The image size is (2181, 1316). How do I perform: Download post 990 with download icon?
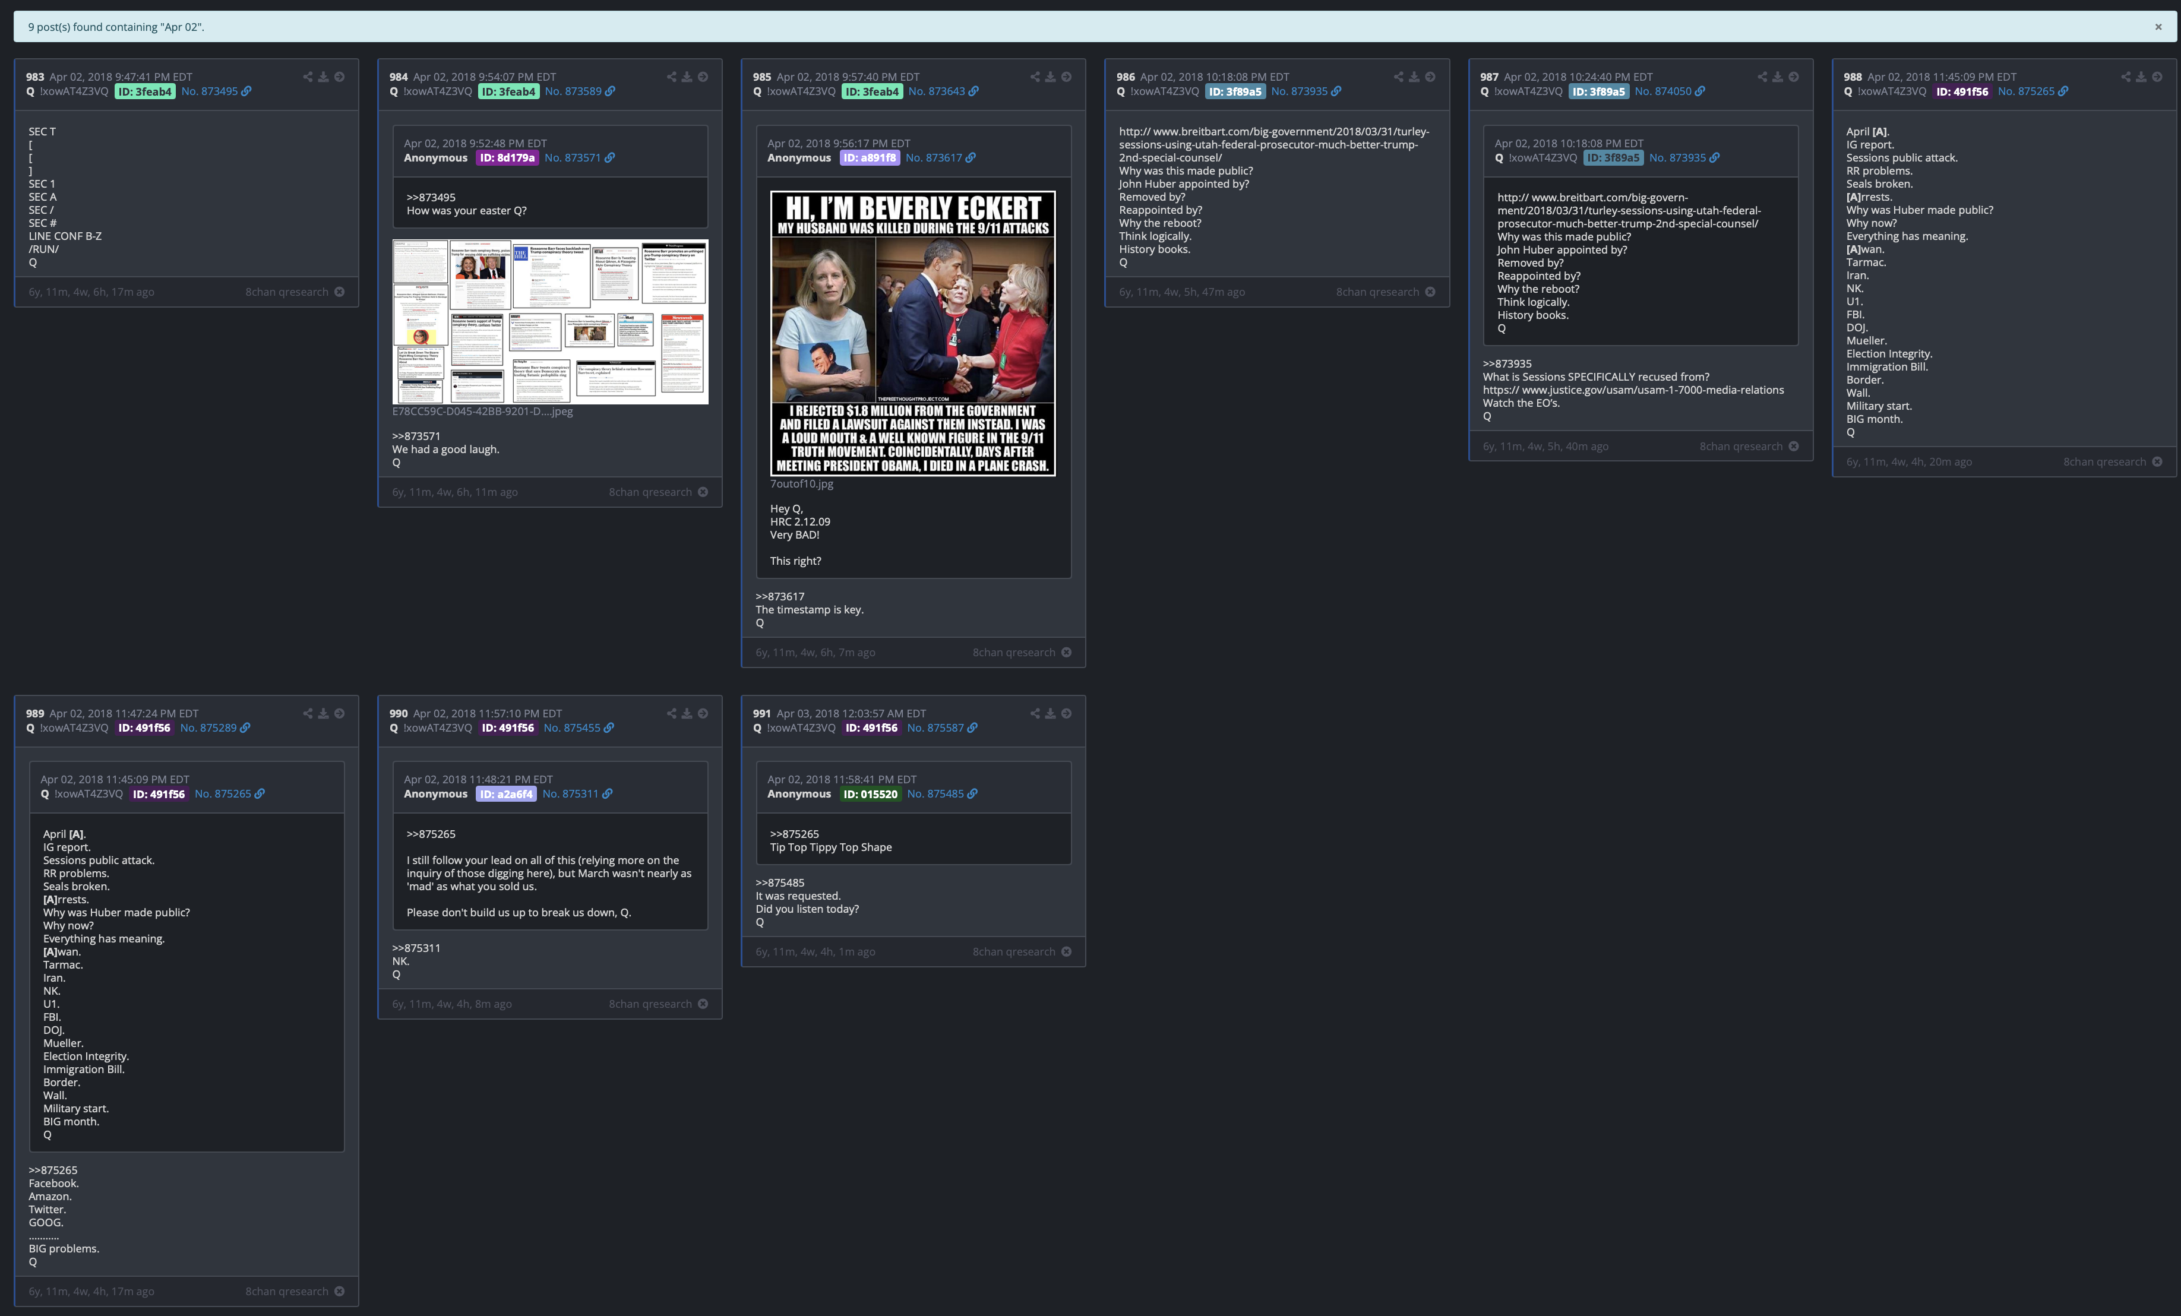[687, 713]
